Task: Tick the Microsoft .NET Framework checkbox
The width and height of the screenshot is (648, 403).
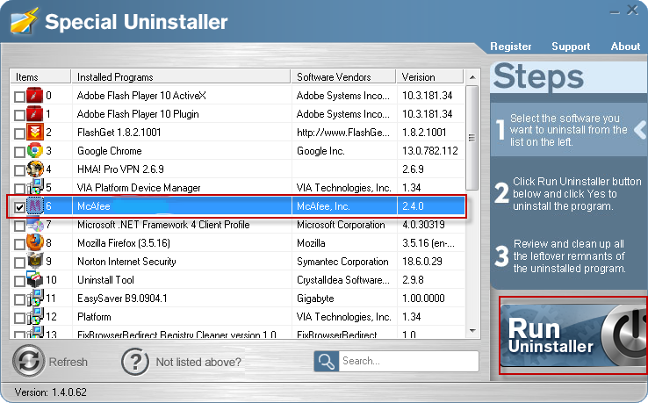Action: coord(19,226)
